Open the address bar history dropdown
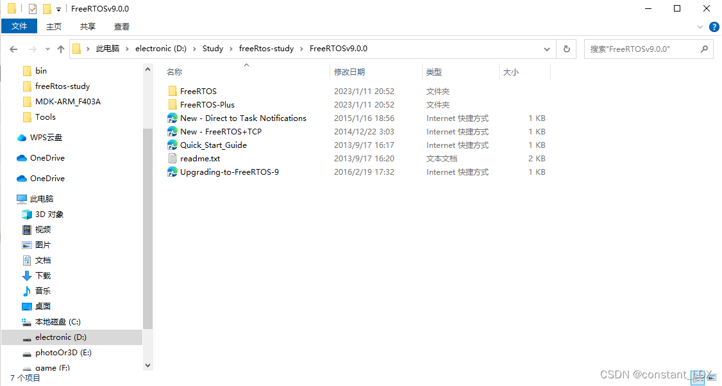The height and width of the screenshot is (386, 722). coord(546,49)
